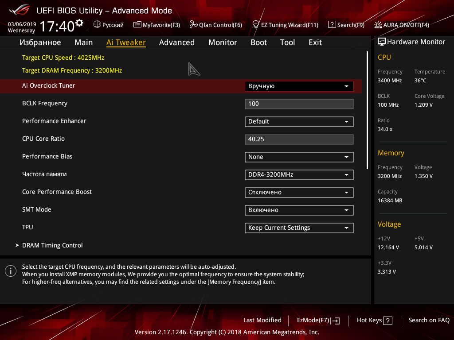Expand DRAM Timing Control submenu
Image resolution: width=454 pixels, height=340 pixels.
[x=52, y=245]
